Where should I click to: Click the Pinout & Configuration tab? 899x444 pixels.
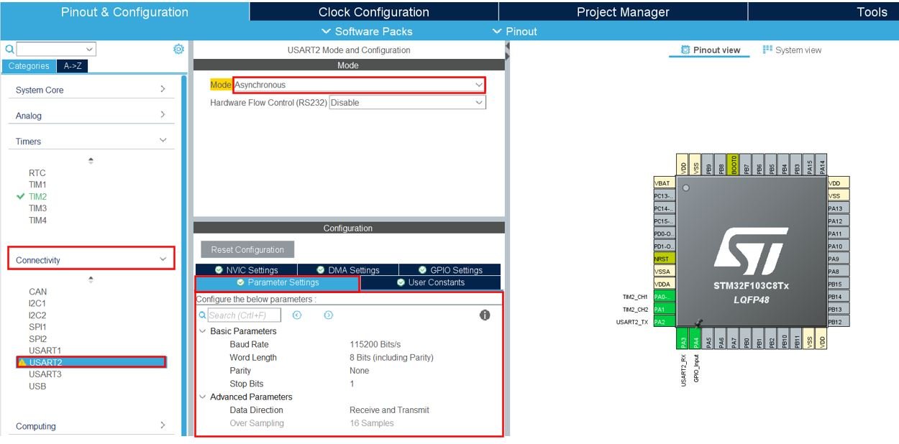pos(125,12)
